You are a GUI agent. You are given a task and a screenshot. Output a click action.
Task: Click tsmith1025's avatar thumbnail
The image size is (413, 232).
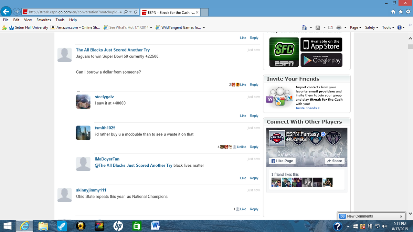83,133
